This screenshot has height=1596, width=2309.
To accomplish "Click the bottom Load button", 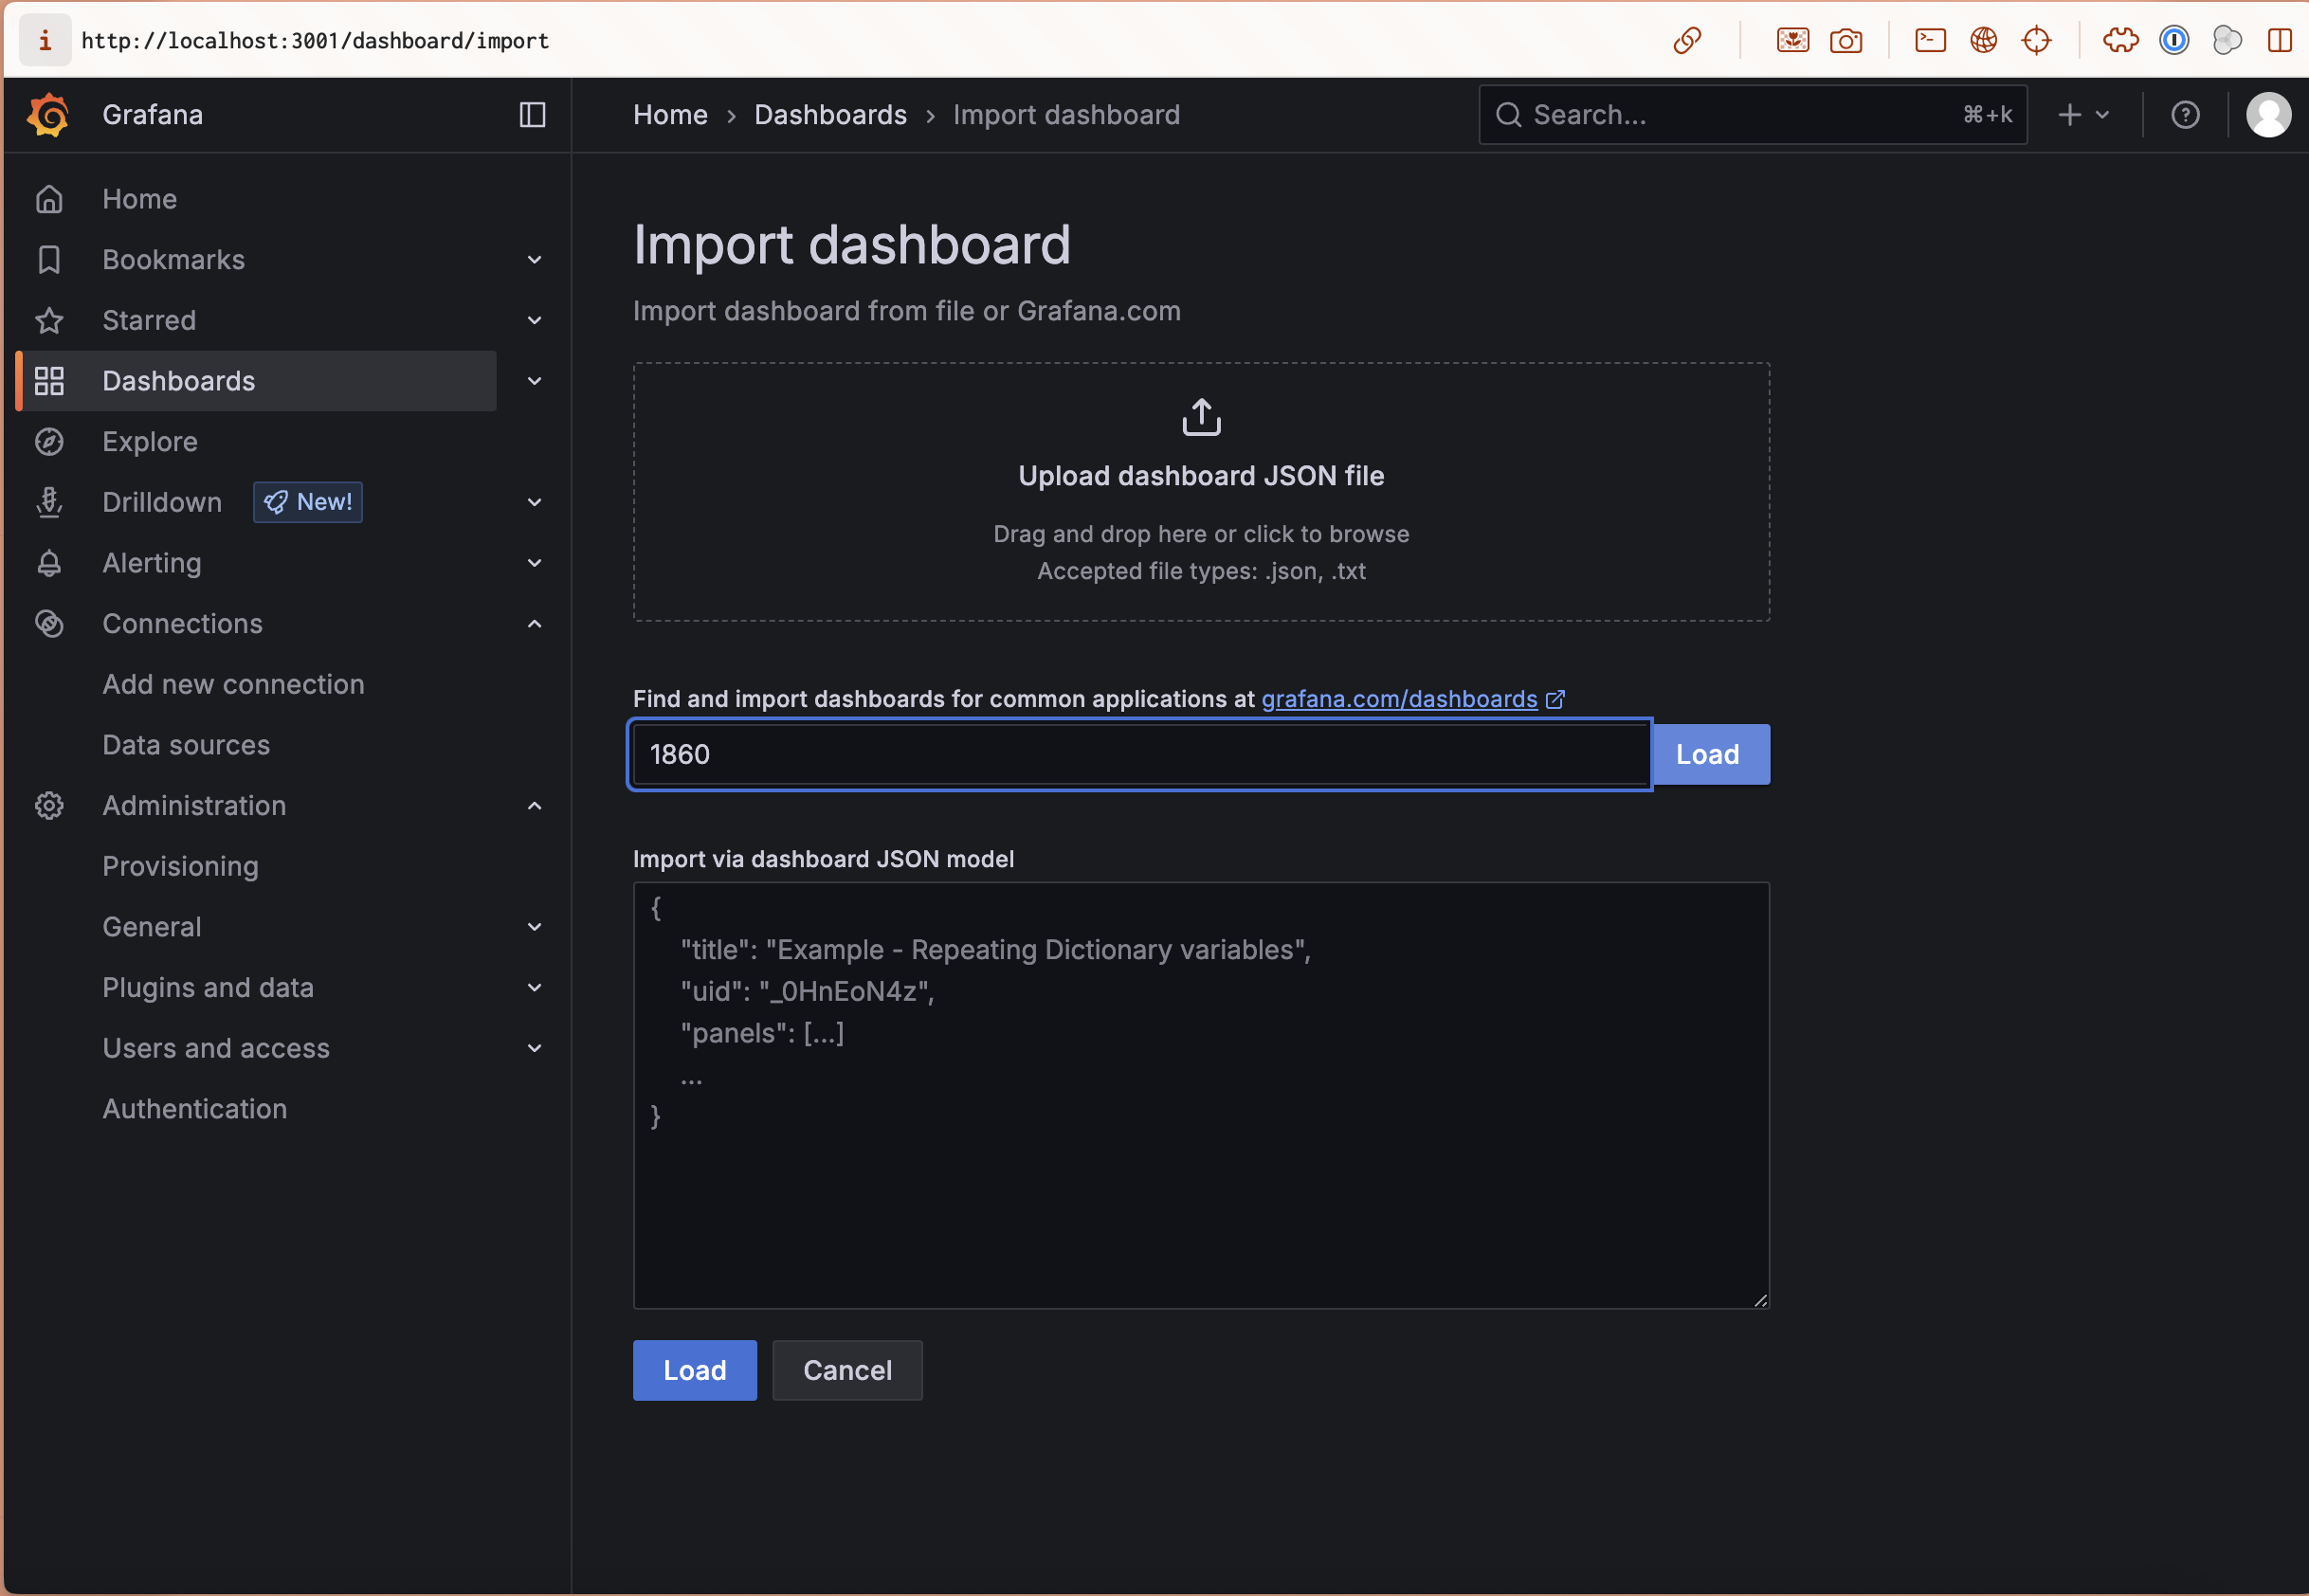I will pyautogui.click(x=694, y=1371).
